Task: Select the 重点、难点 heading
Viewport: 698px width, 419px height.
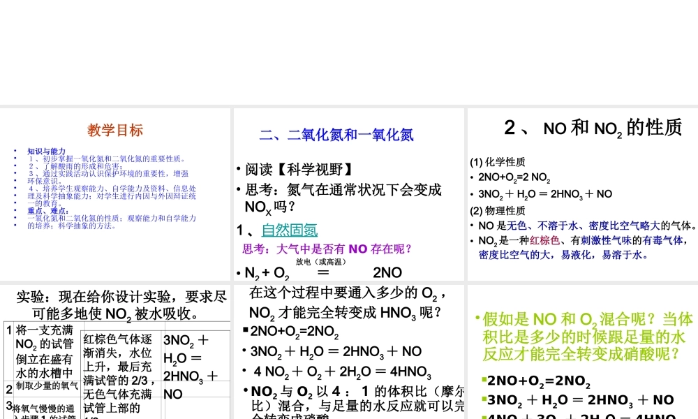Action: [48, 211]
